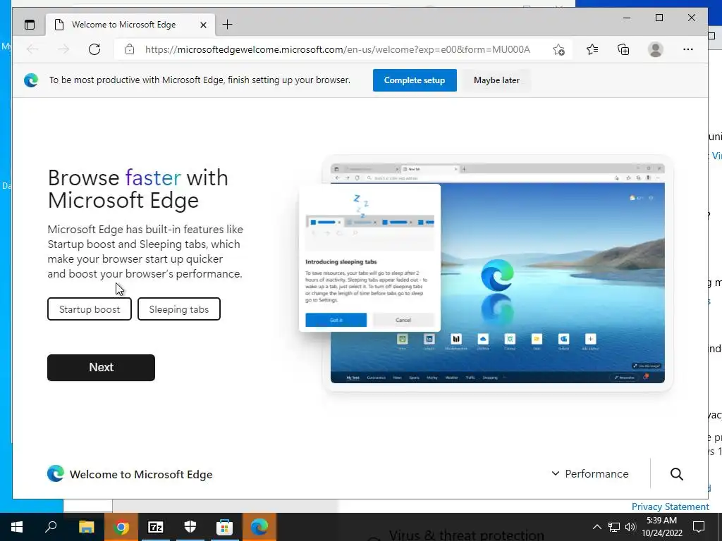722x541 pixels.
Task: Open the Windows Start menu
Action: click(x=17, y=527)
